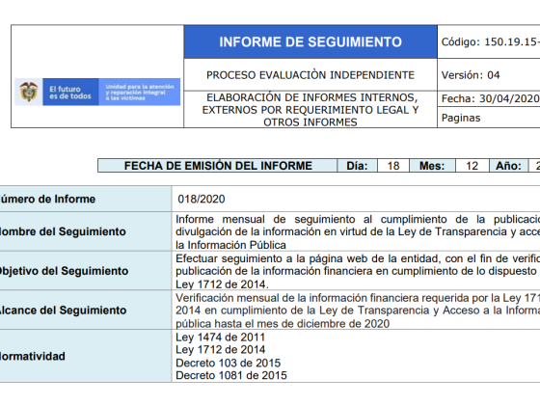This screenshot has height=405, width=540.
Task: Click the 'Año:' label
Action: [x=508, y=166]
